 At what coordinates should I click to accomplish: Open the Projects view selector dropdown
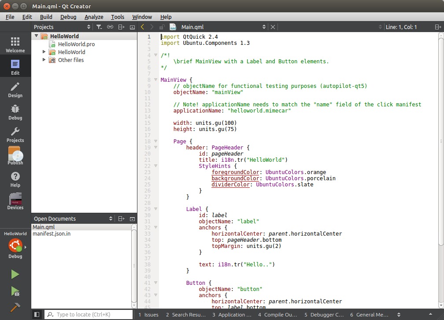tap(89, 27)
